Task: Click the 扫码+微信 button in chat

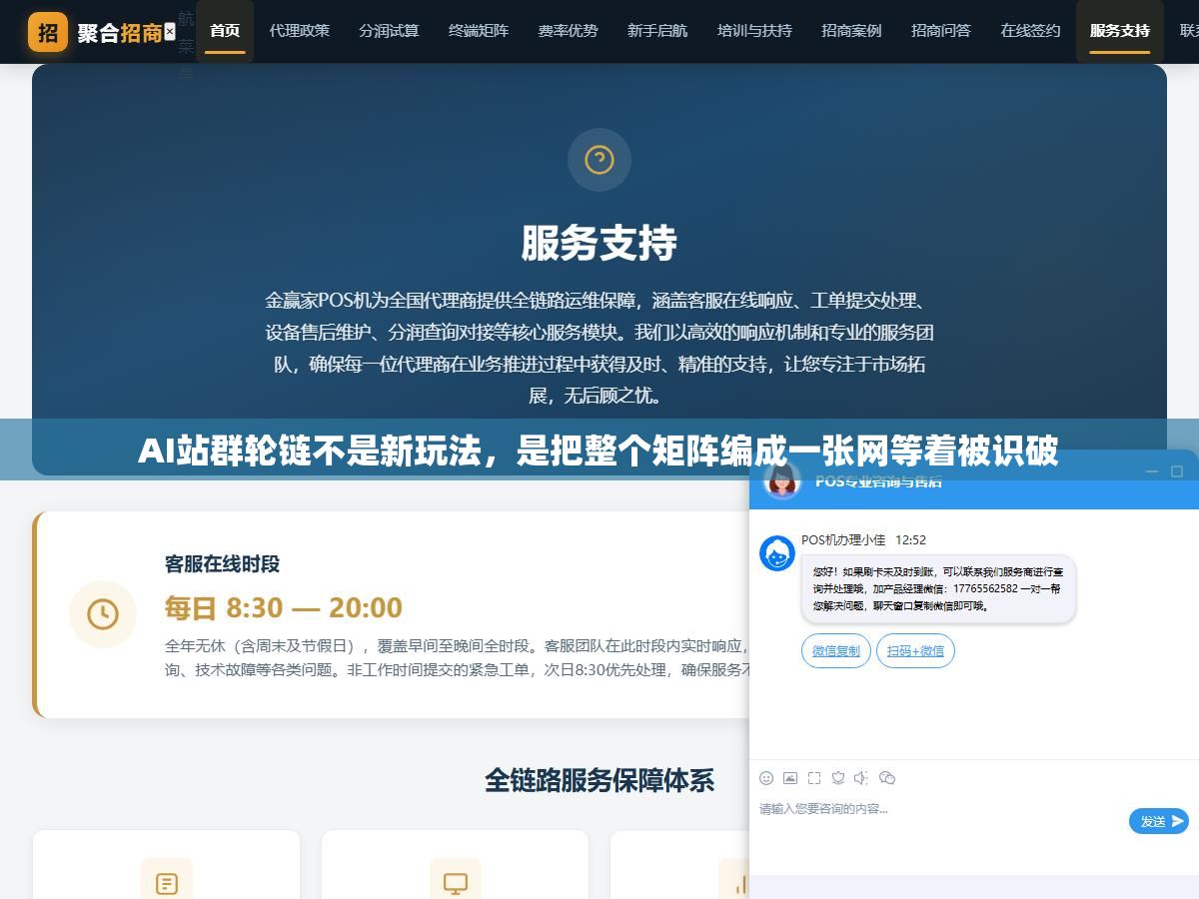Action: coord(916,650)
